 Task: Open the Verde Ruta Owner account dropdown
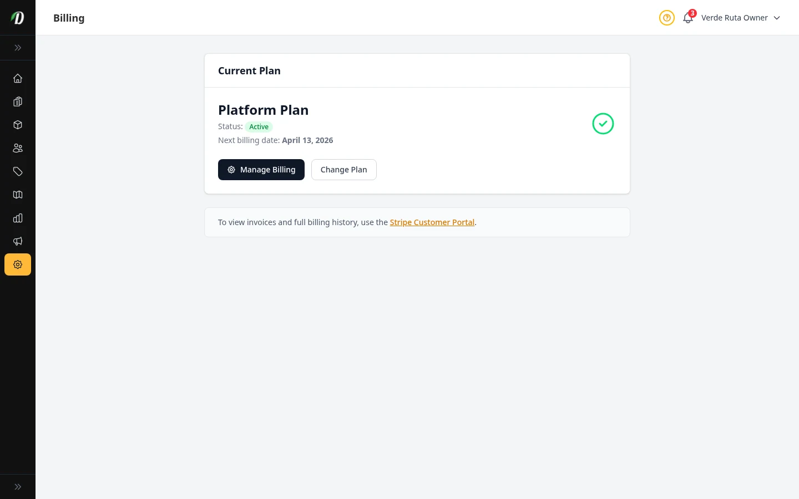point(740,18)
